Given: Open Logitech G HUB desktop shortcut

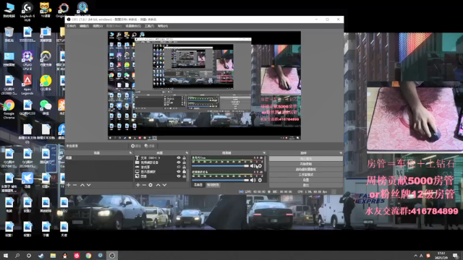Looking at the screenshot, I should (27, 12).
